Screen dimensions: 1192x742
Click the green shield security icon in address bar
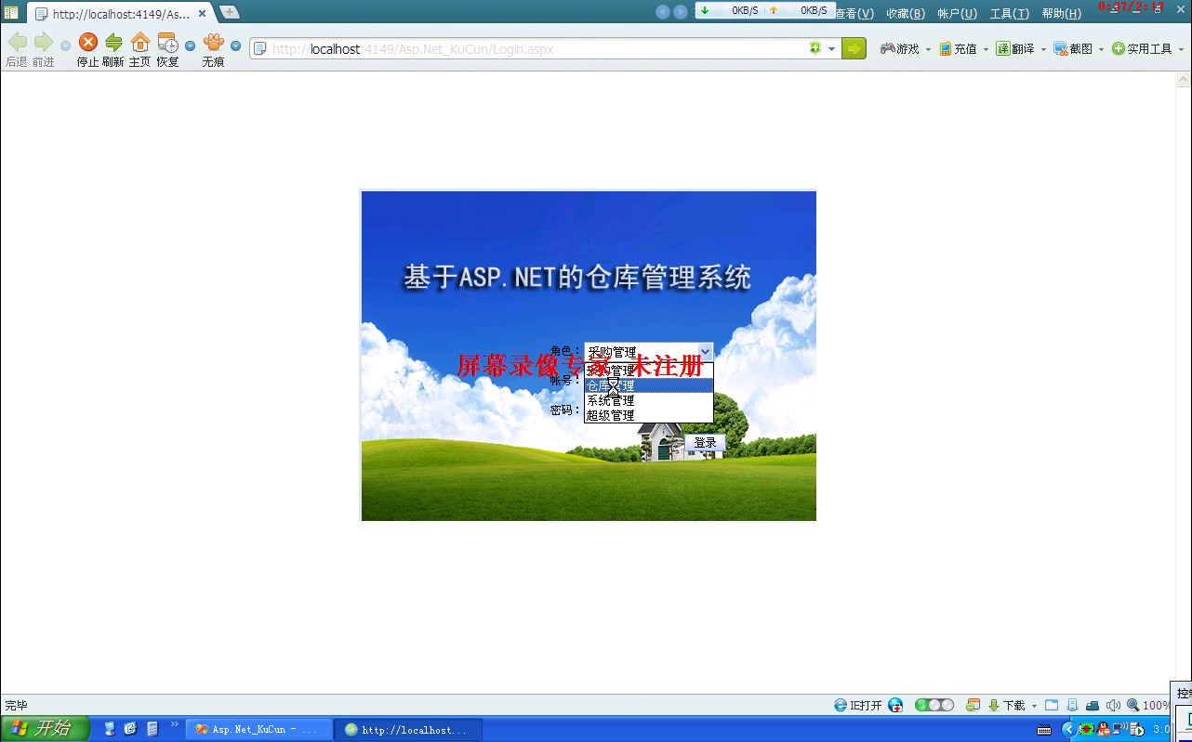(x=815, y=48)
